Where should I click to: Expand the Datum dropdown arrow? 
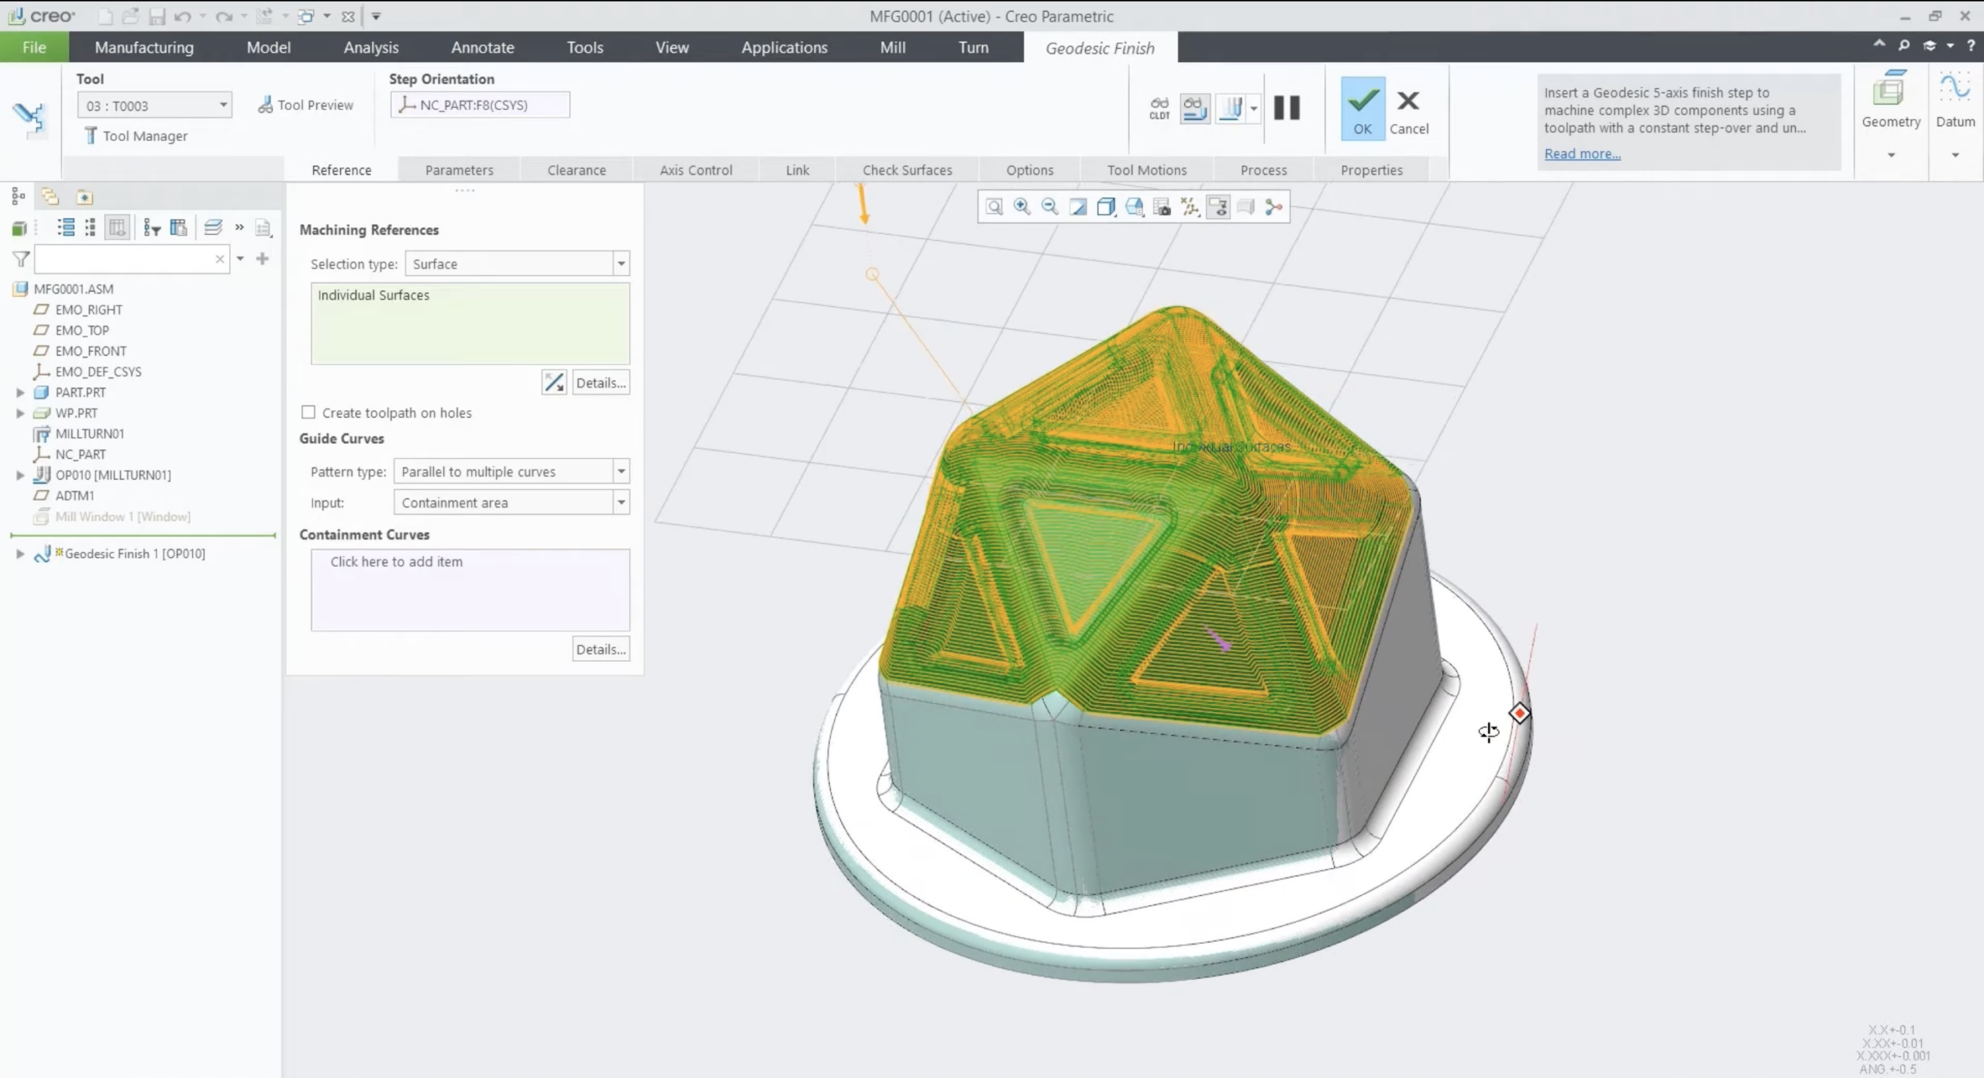coord(1955,155)
